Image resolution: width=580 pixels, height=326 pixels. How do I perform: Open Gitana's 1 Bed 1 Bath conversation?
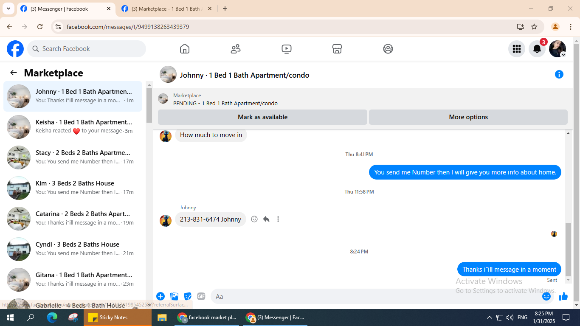(73, 280)
